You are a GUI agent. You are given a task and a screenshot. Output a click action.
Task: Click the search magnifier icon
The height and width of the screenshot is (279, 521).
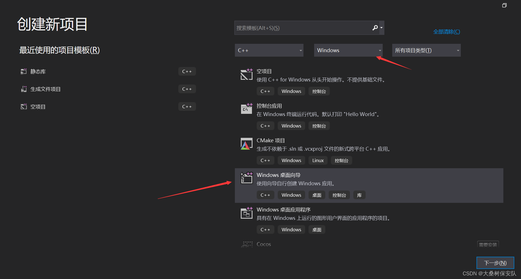click(375, 28)
